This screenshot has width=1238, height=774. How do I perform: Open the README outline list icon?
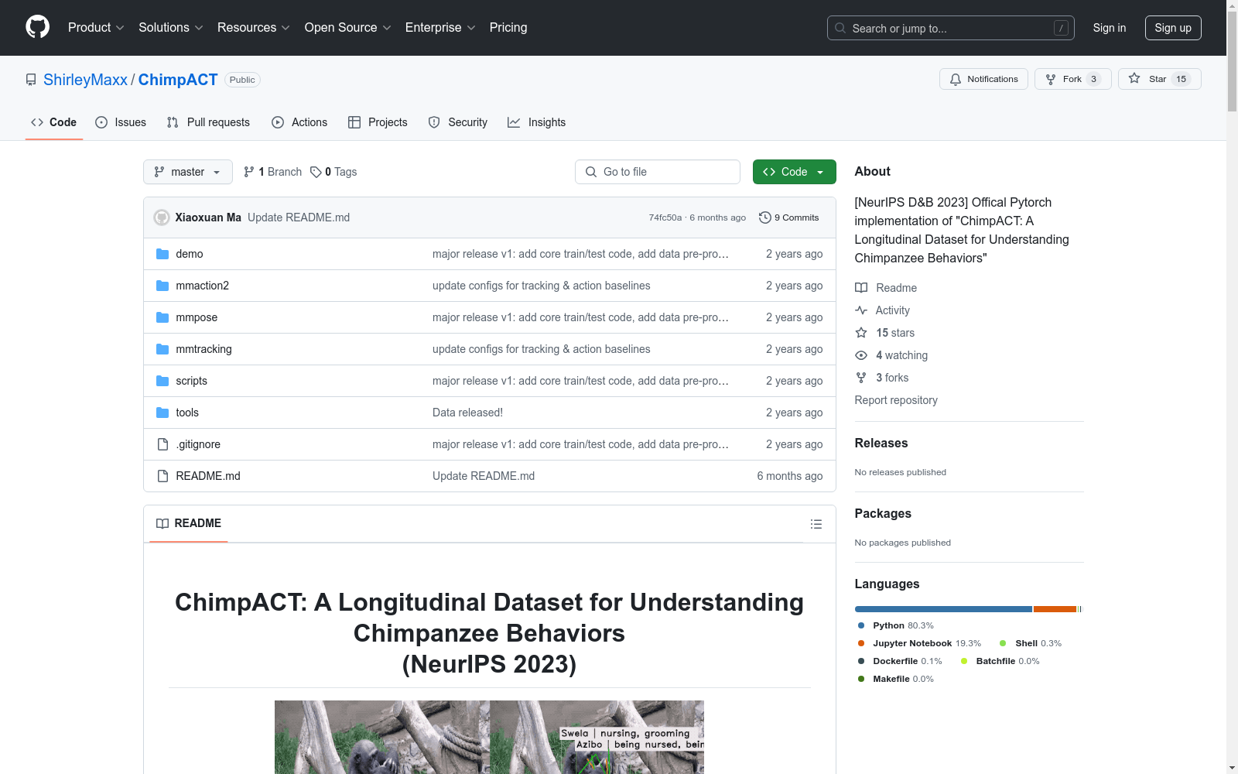point(816,524)
